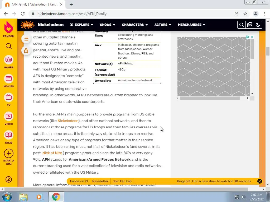
Task: Reload the current page
Action: (x=23, y=14)
